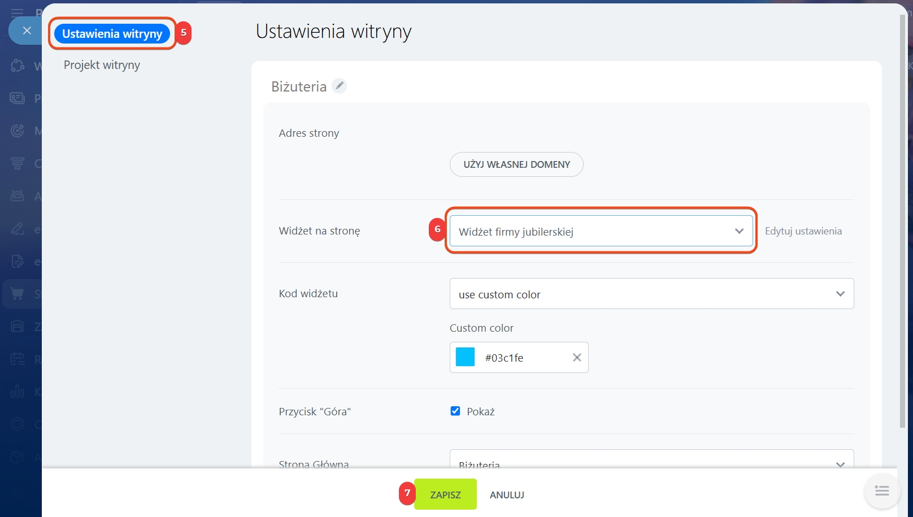
Task: Expand the Strona Główna dropdown
Action: click(x=651, y=460)
